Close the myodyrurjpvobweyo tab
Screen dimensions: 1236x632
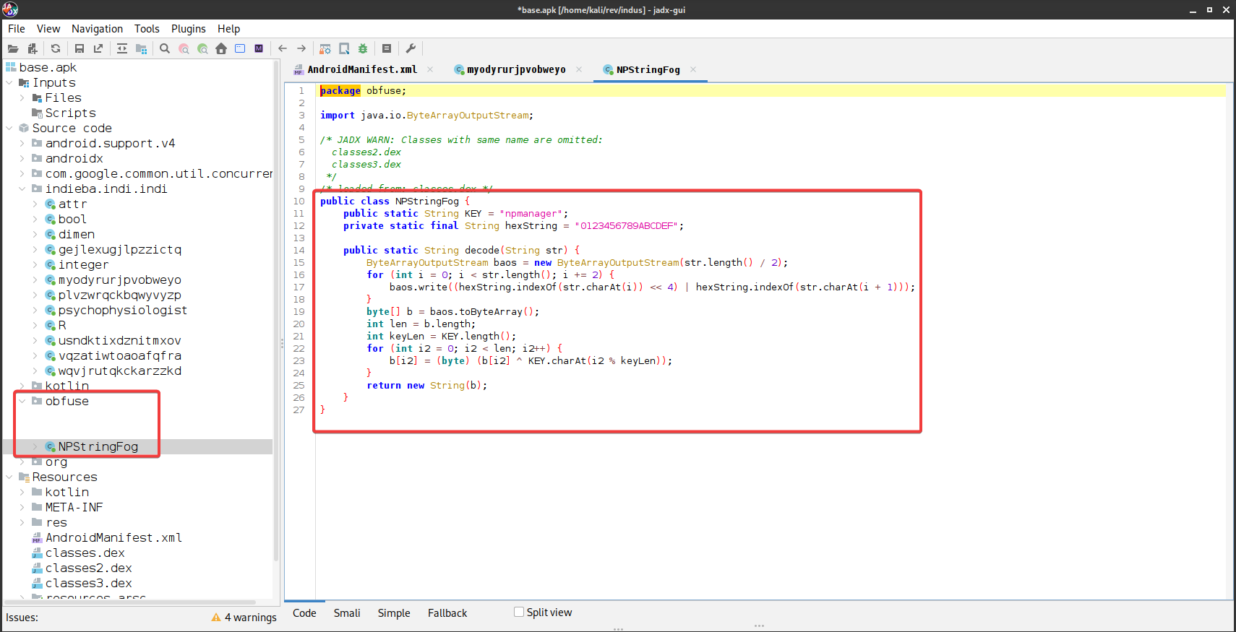[x=579, y=69]
